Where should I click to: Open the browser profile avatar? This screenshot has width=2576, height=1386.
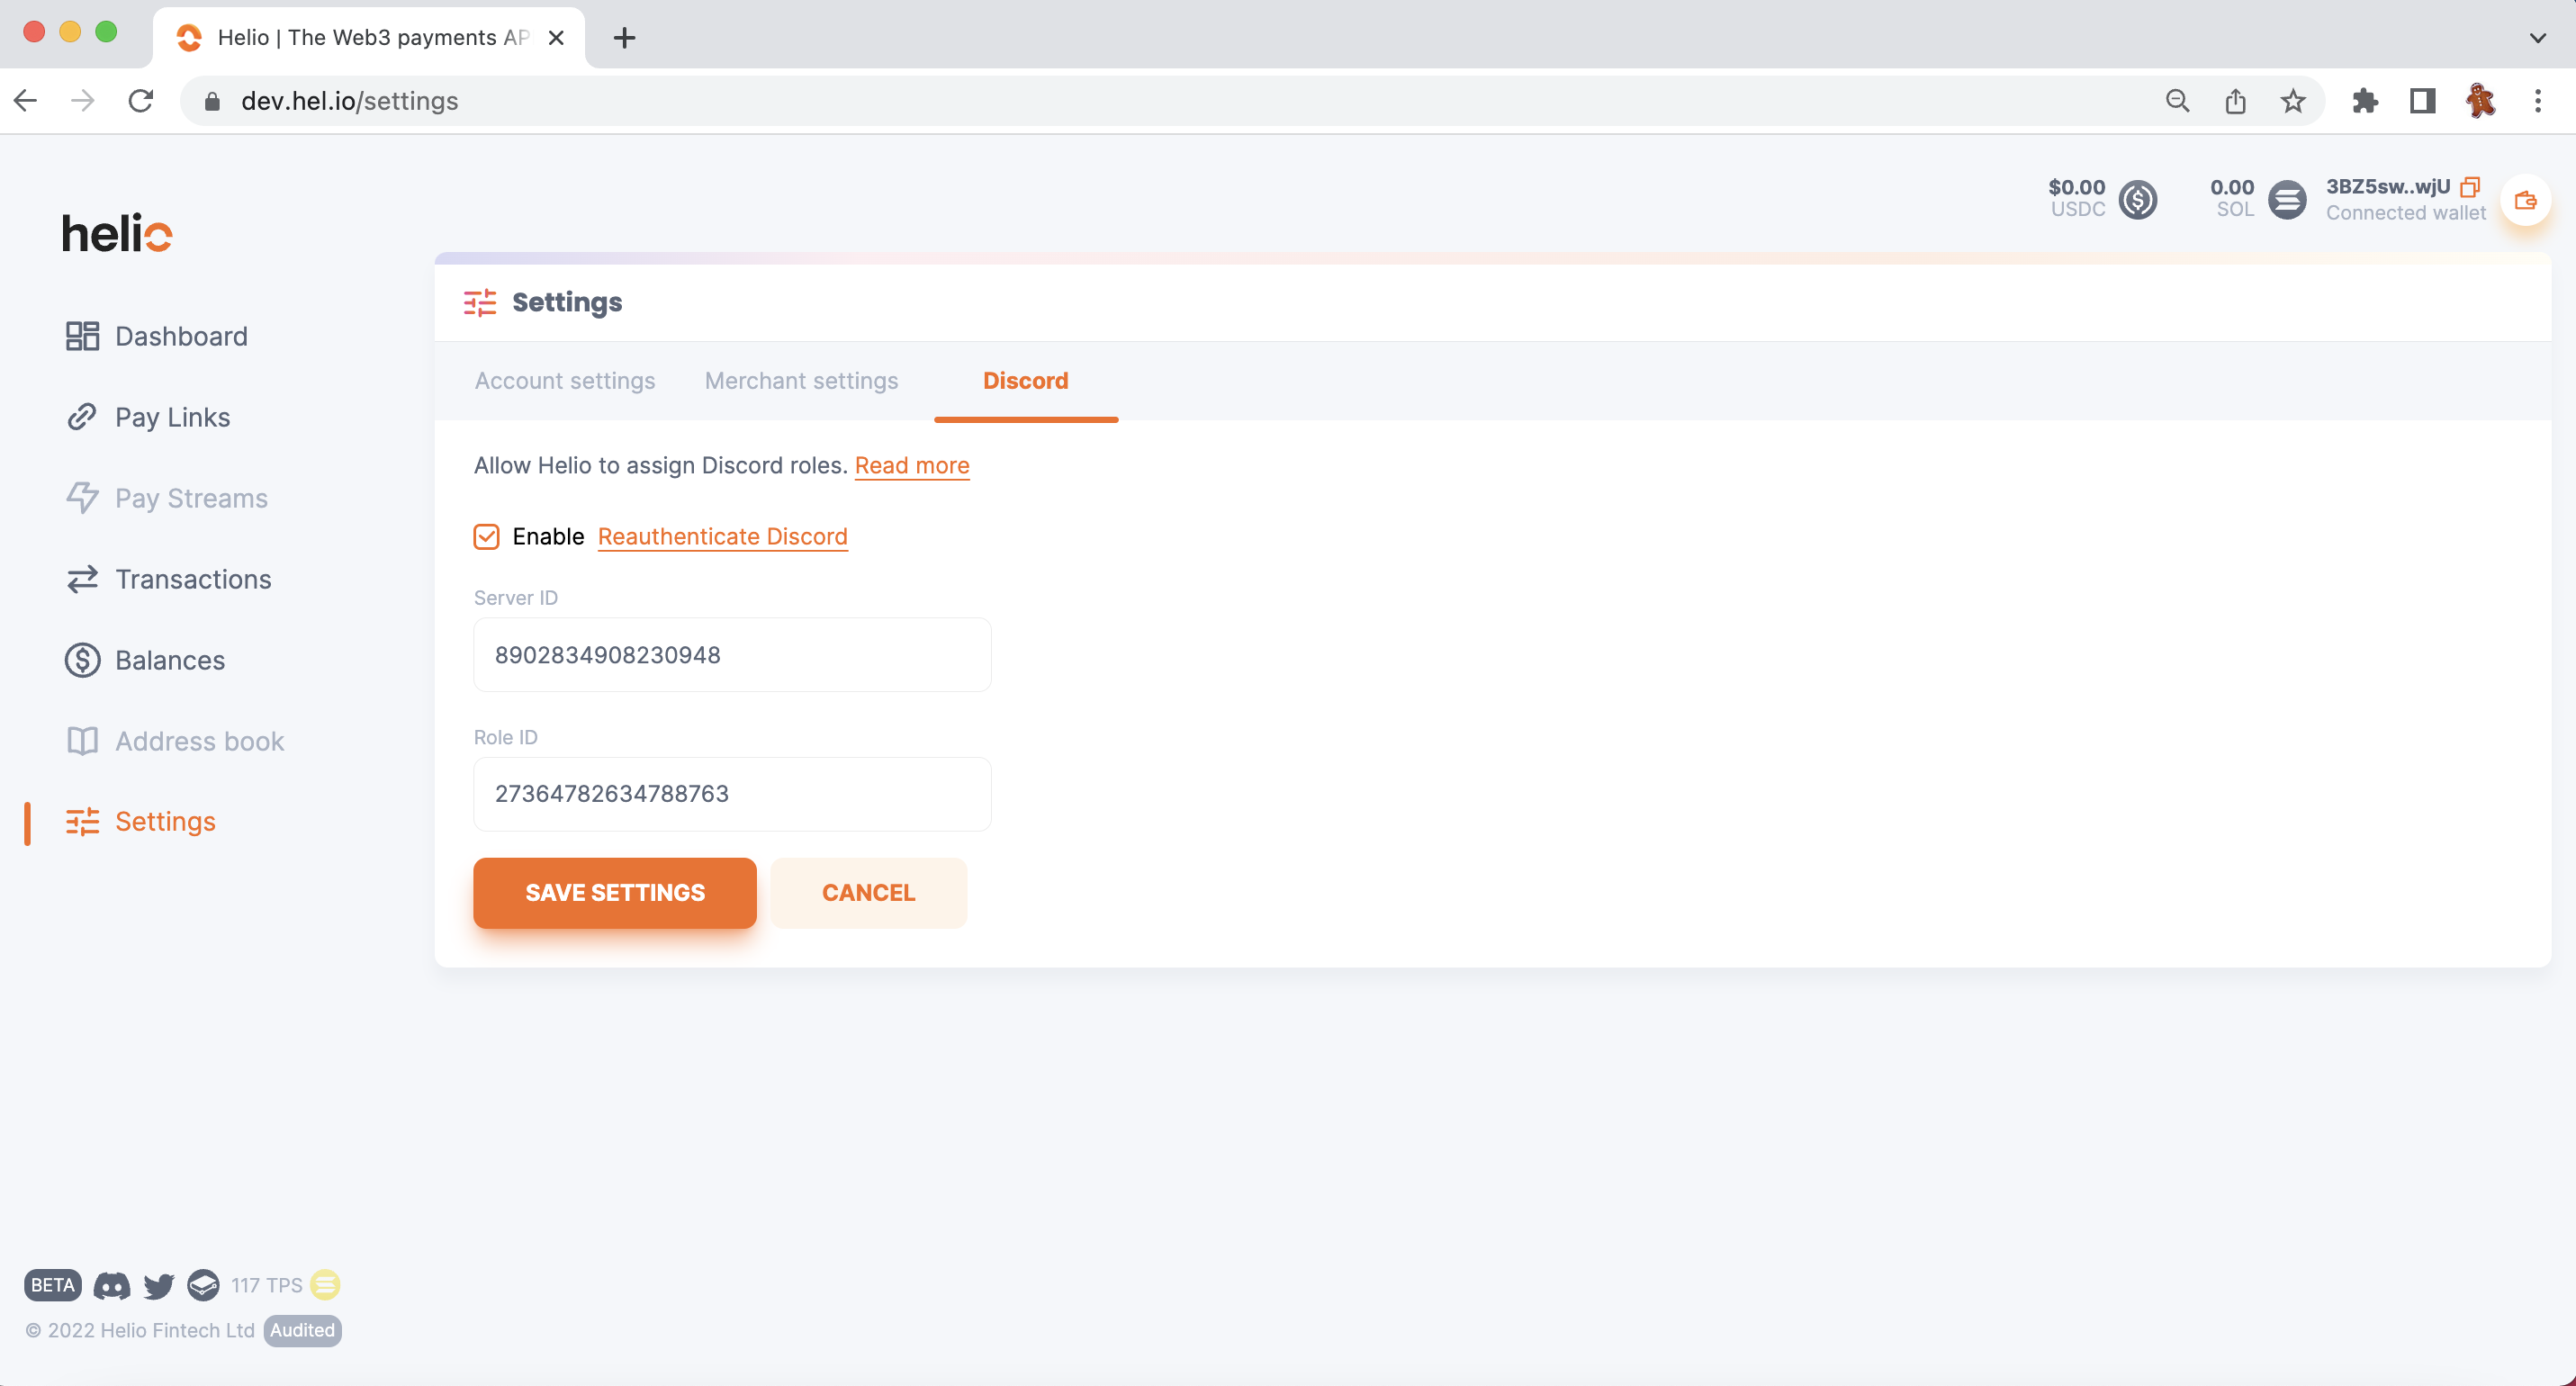(x=2480, y=100)
